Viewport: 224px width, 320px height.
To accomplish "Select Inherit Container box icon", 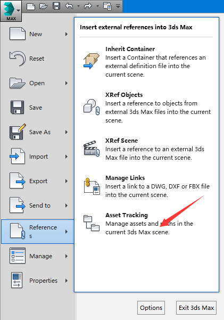I will coord(92,61).
